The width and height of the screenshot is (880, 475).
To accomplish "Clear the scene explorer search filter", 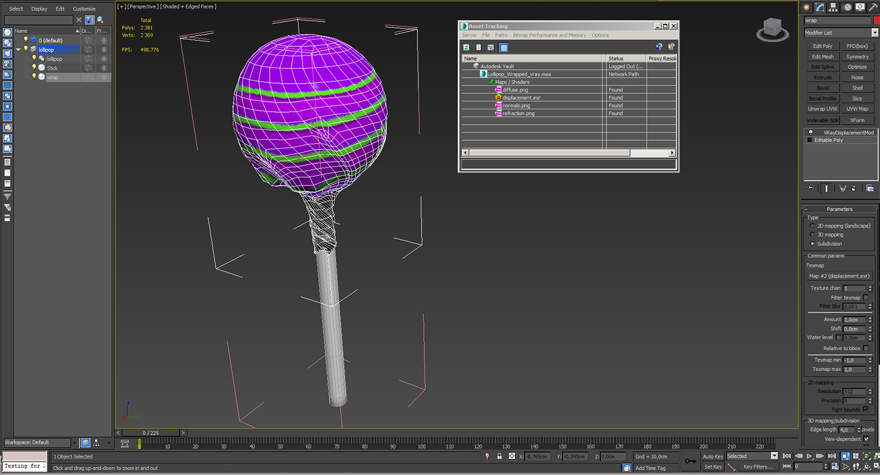I will pyautogui.click(x=78, y=20).
